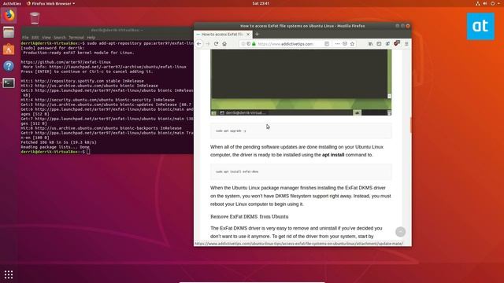Open the Firefox Library icon
The height and width of the screenshot is (283, 504).
(371, 44)
